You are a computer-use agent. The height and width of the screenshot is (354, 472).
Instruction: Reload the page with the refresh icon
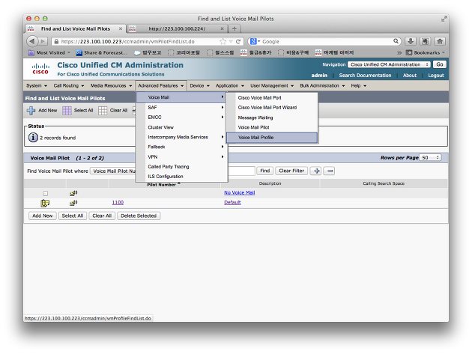(x=238, y=41)
